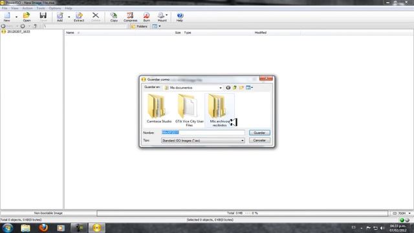Screen dimensions: 414x233
Task: Click the Mount toolbar icon
Action: click(161, 17)
